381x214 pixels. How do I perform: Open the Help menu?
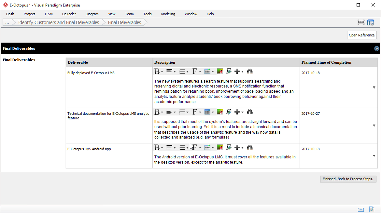[x=210, y=14]
